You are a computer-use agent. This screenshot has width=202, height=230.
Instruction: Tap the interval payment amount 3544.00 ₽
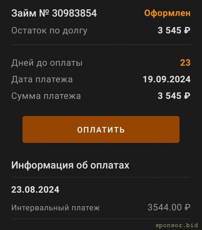point(169,207)
